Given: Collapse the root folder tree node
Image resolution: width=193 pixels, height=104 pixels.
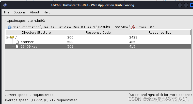Looking at the screenshot, I should pyautogui.click(x=7, y=37).
